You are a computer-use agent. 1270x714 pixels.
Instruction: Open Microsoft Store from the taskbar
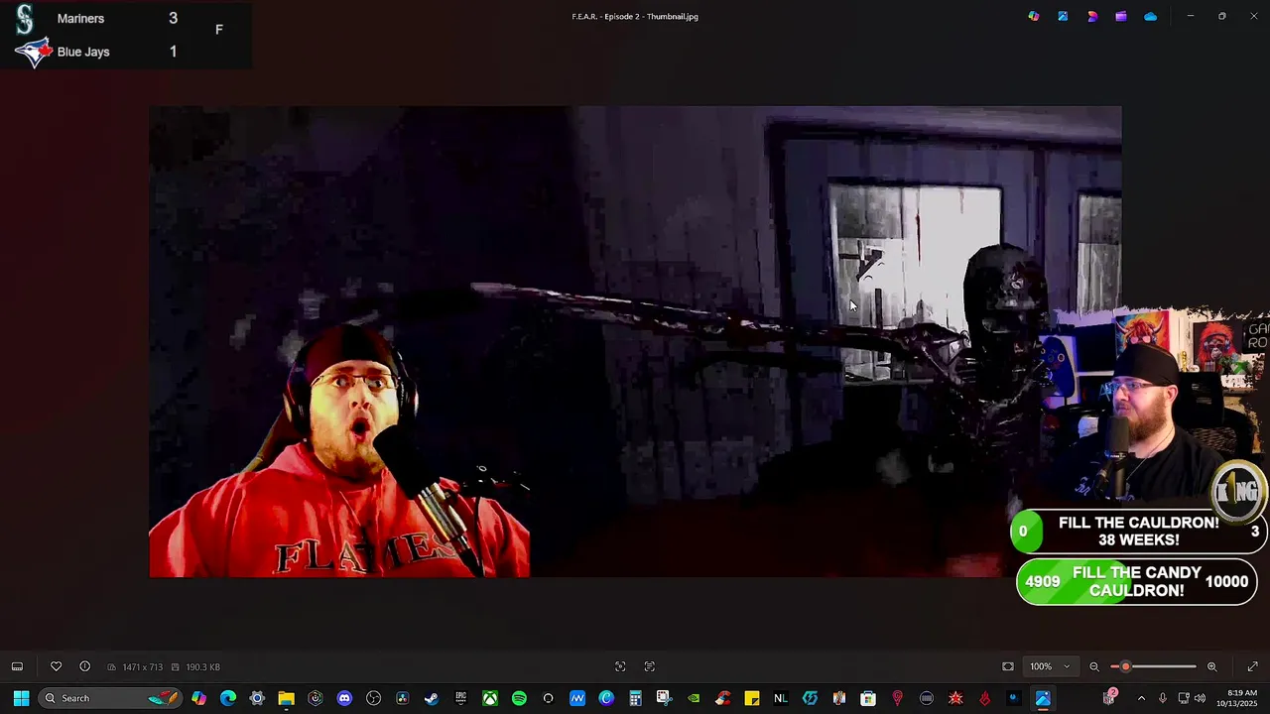click(868, 698)
